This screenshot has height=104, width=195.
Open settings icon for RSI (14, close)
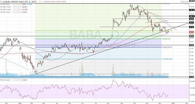(15, 80)
